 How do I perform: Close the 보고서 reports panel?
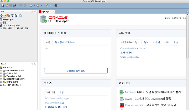(x=31, y=64)
